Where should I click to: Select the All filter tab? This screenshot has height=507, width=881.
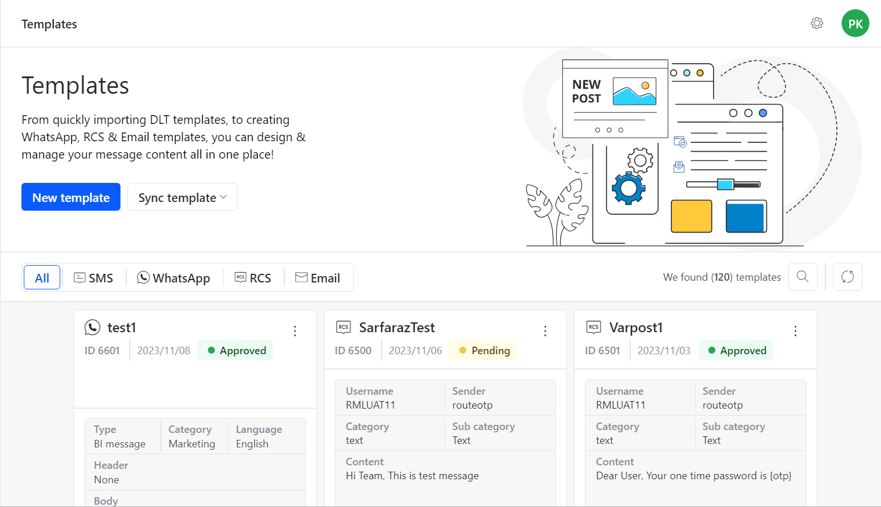click(x=42, y=278)
